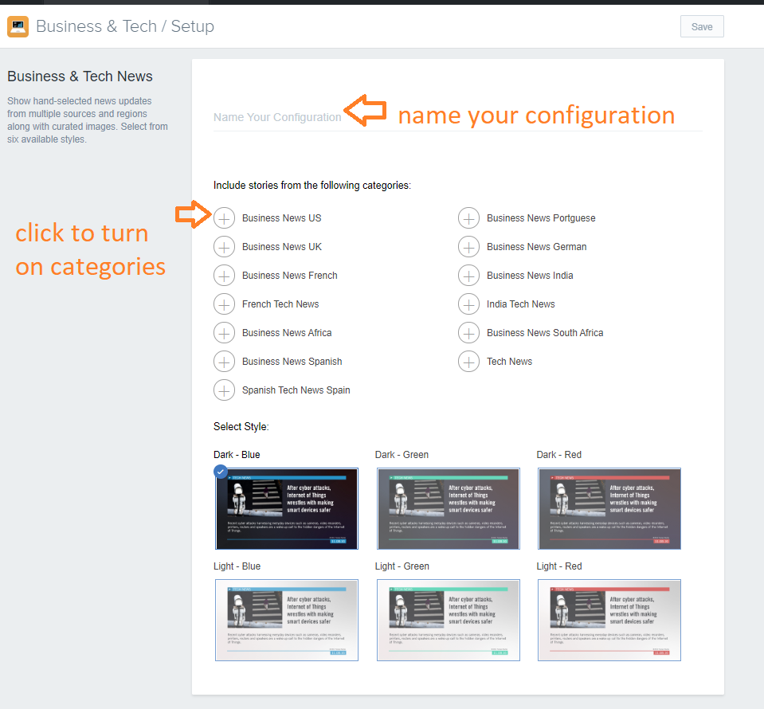Image resolution: width=764 pixels, height=709 pixels.
Task: Pick the Light - Green style thumbnail
Action: (x=449, y=621)
